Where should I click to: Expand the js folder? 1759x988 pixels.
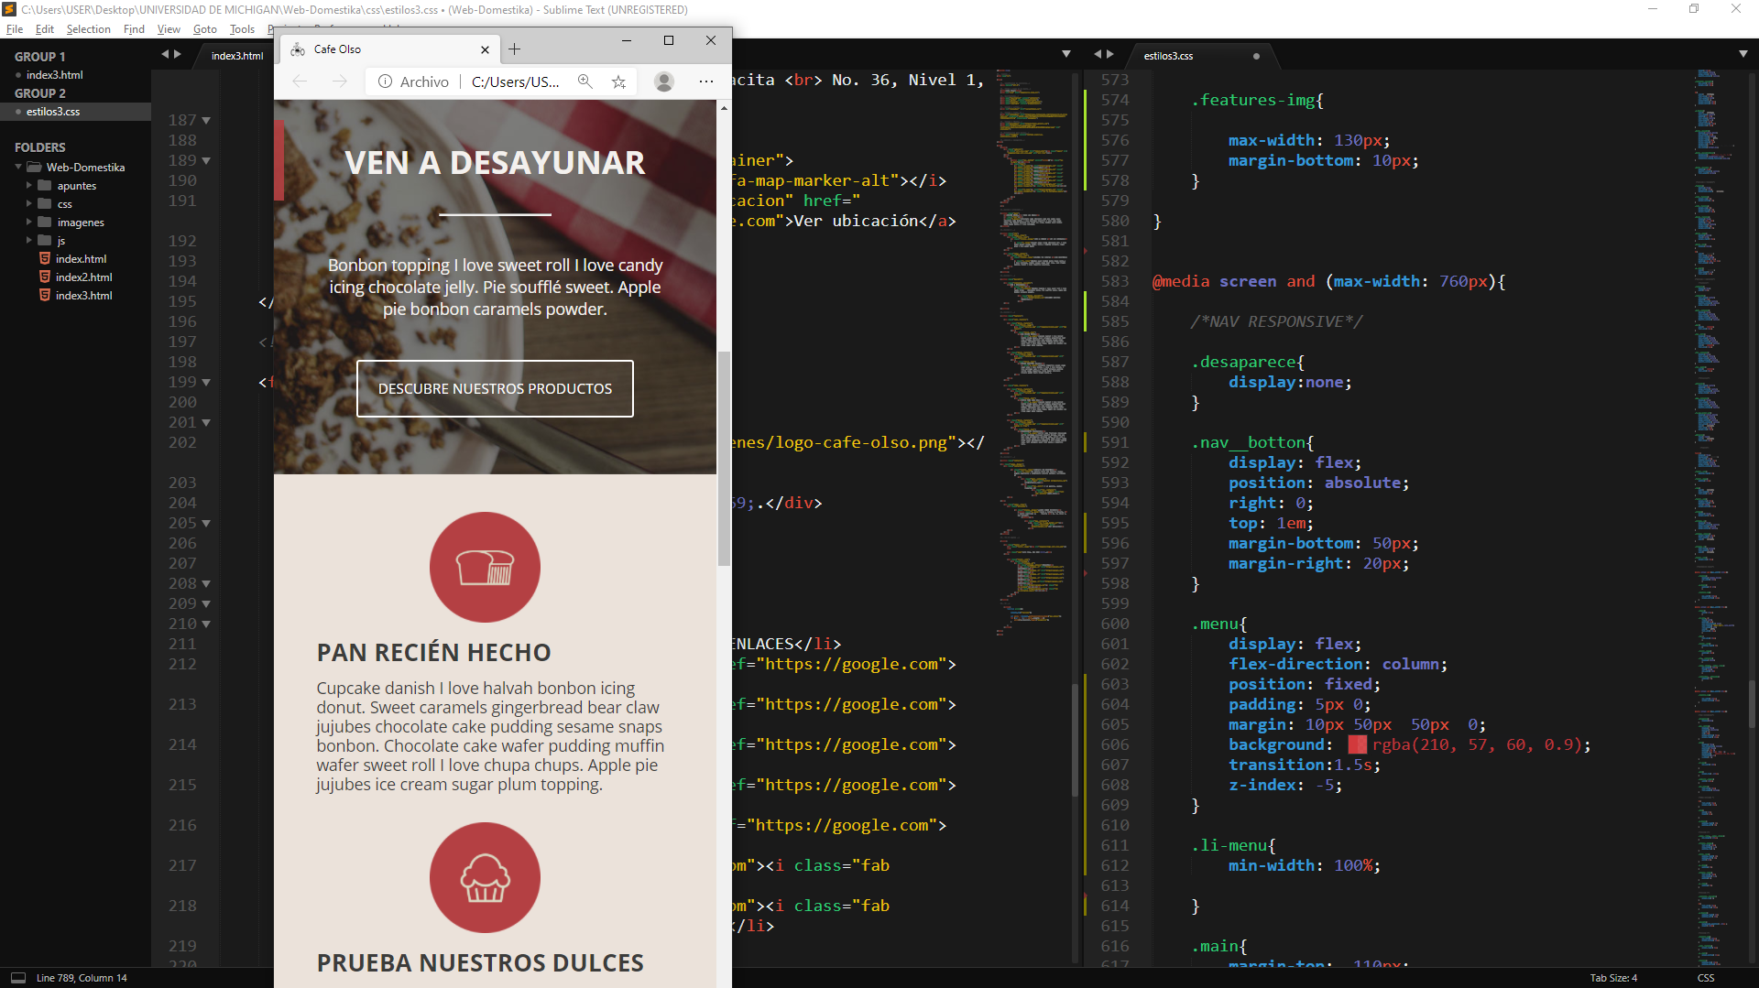click(x=29, y=240)
